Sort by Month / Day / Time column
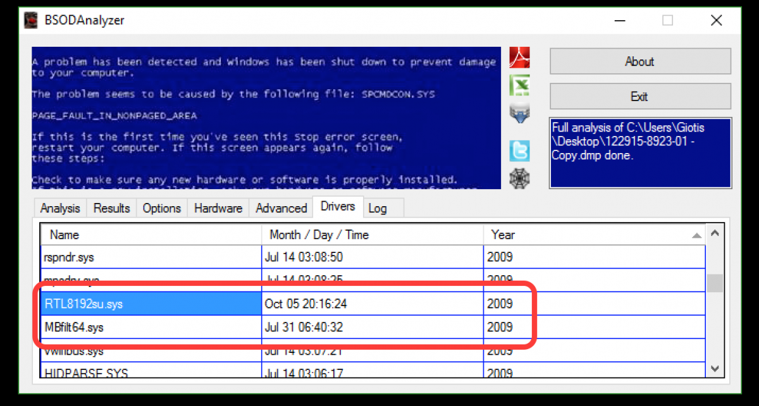Viewport: 759px width, 406px height. coord(373,235)
